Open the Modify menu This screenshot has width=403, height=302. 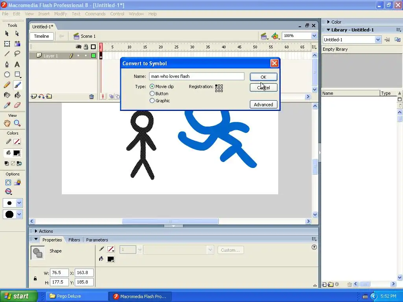click(x=61, y=14)
